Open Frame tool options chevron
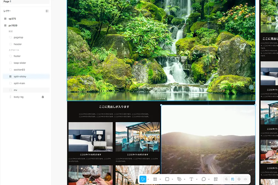 pos(160,179)
